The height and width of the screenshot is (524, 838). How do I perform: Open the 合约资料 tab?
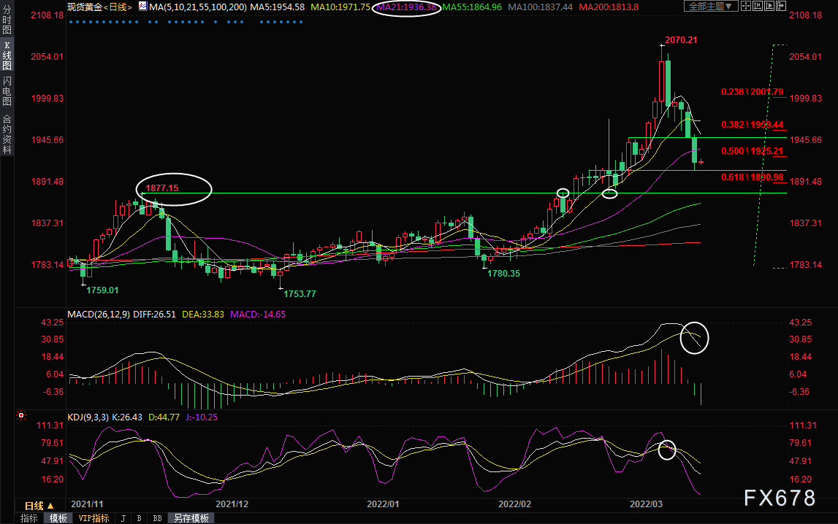(7, 134)
